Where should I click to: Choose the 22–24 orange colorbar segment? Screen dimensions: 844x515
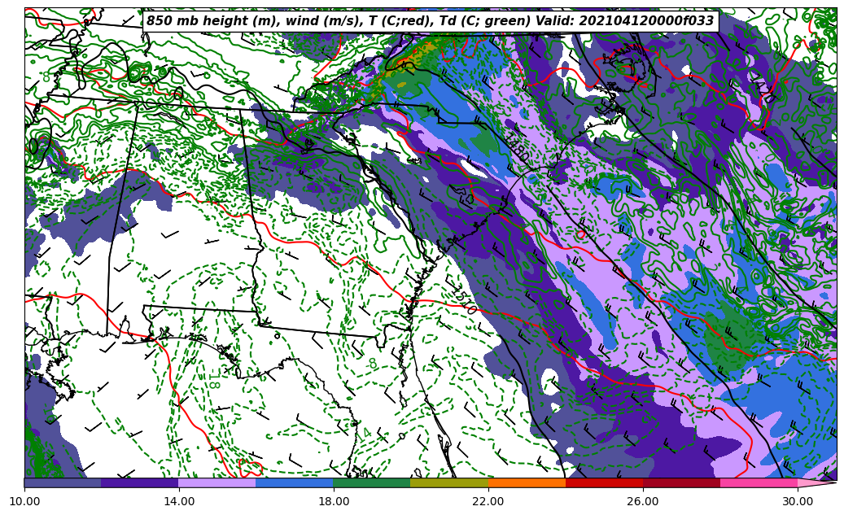[527, 482]
